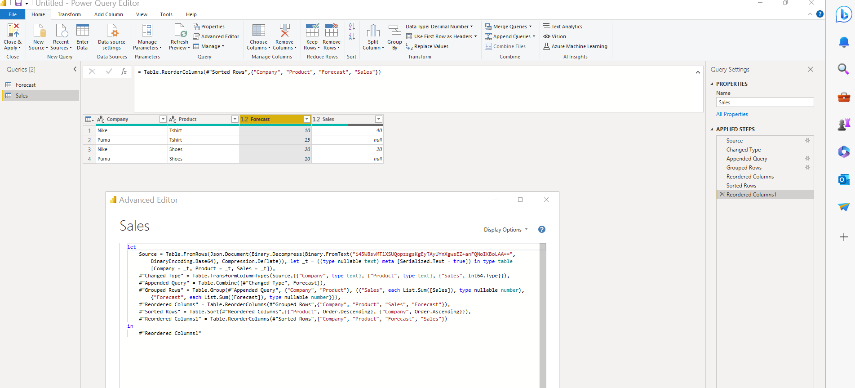Click Refresh Preview icon
This screenshot has width=855, height=388.
[x=180, y=30]
